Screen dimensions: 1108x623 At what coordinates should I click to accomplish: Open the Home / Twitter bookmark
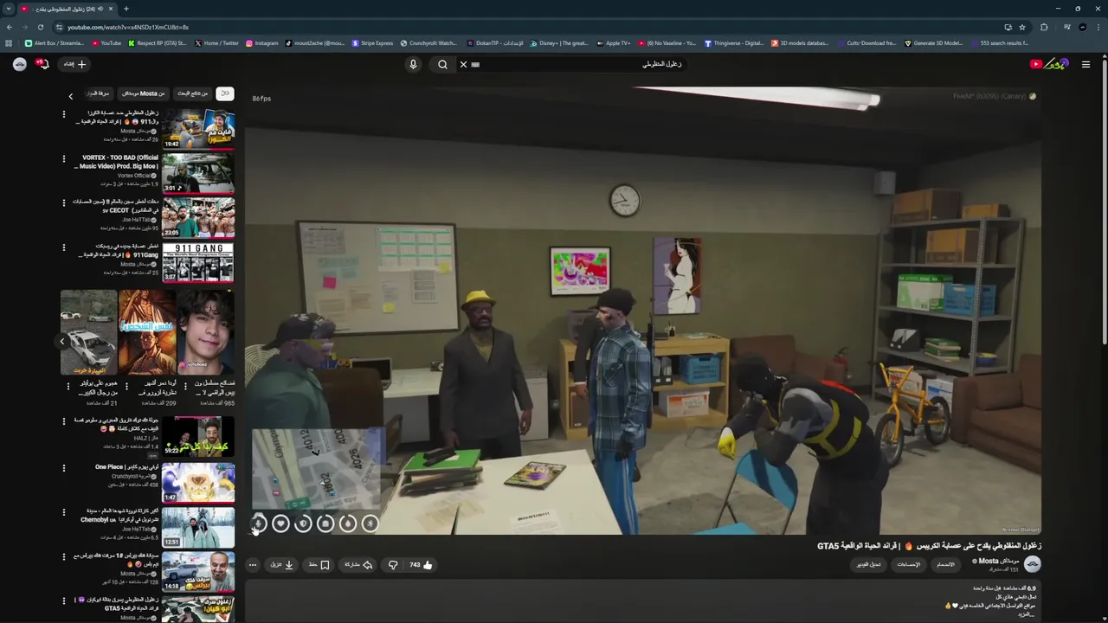[x=216, y=43]
